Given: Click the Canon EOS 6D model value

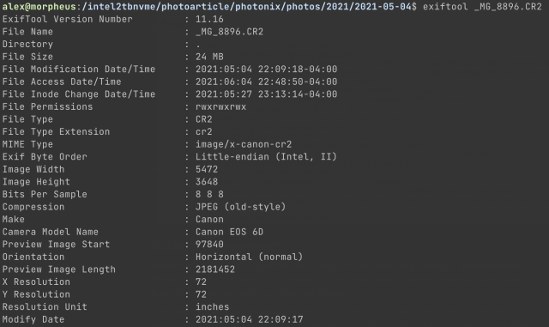Looking at the screenshot, I should 229,232.
